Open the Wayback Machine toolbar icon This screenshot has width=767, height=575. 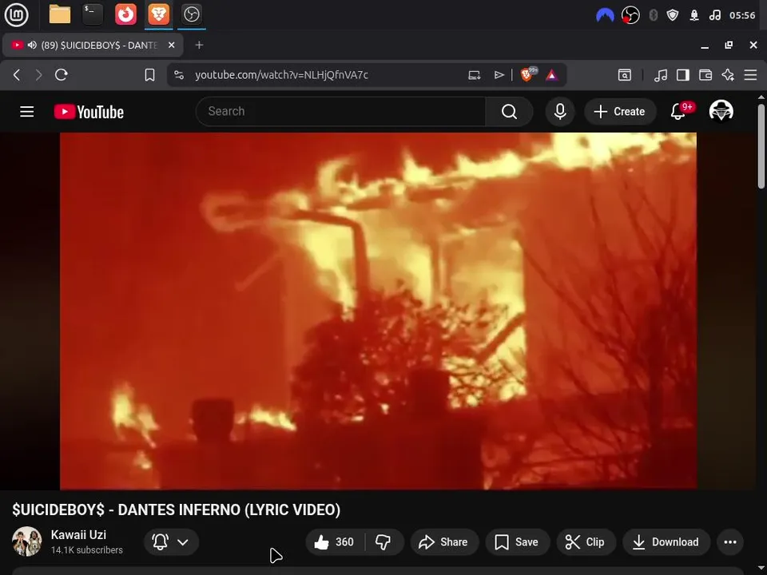(x=624, y=75)
